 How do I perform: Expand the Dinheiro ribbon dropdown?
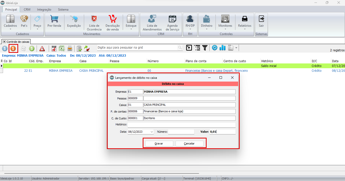[x=207, y=29]
